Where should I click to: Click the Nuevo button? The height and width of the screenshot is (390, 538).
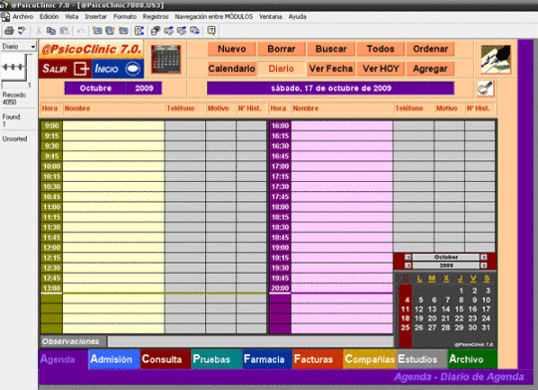[232, 49]
